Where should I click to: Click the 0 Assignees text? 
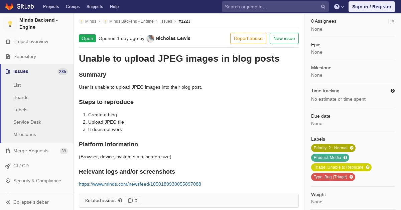click(324, 21)
